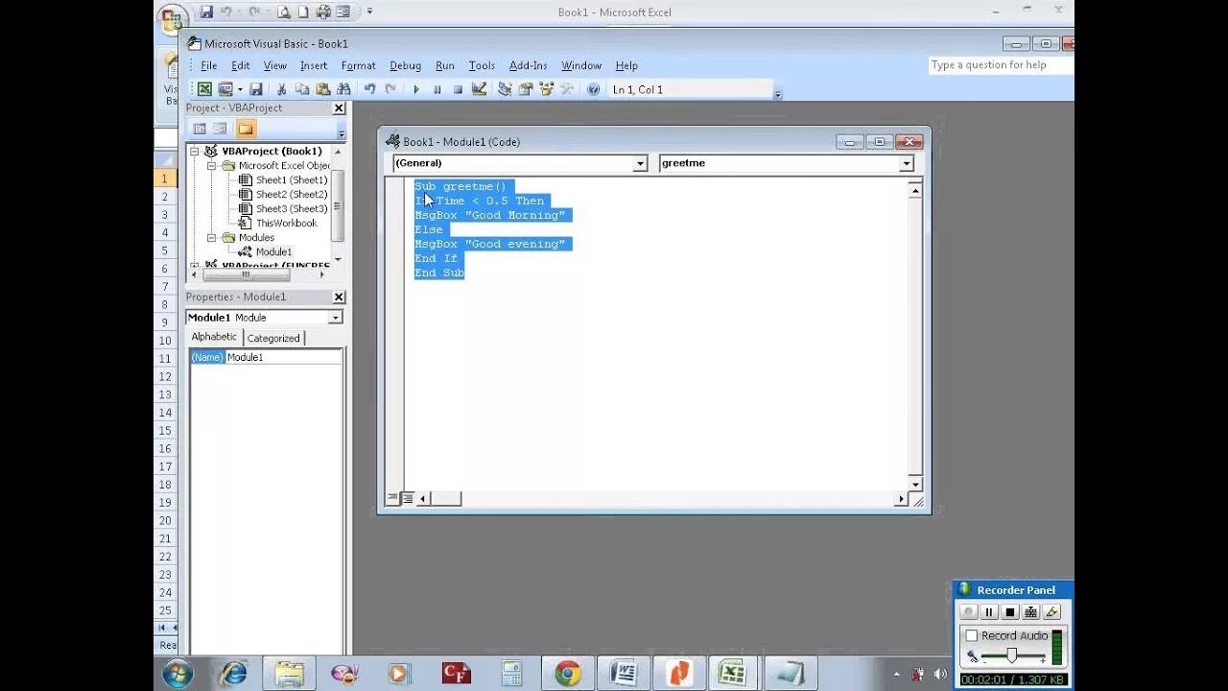This screenshot has width=1228, height=691.
Task: Click Toggle Folders icon in Project pane
Action: coord(246,129)
